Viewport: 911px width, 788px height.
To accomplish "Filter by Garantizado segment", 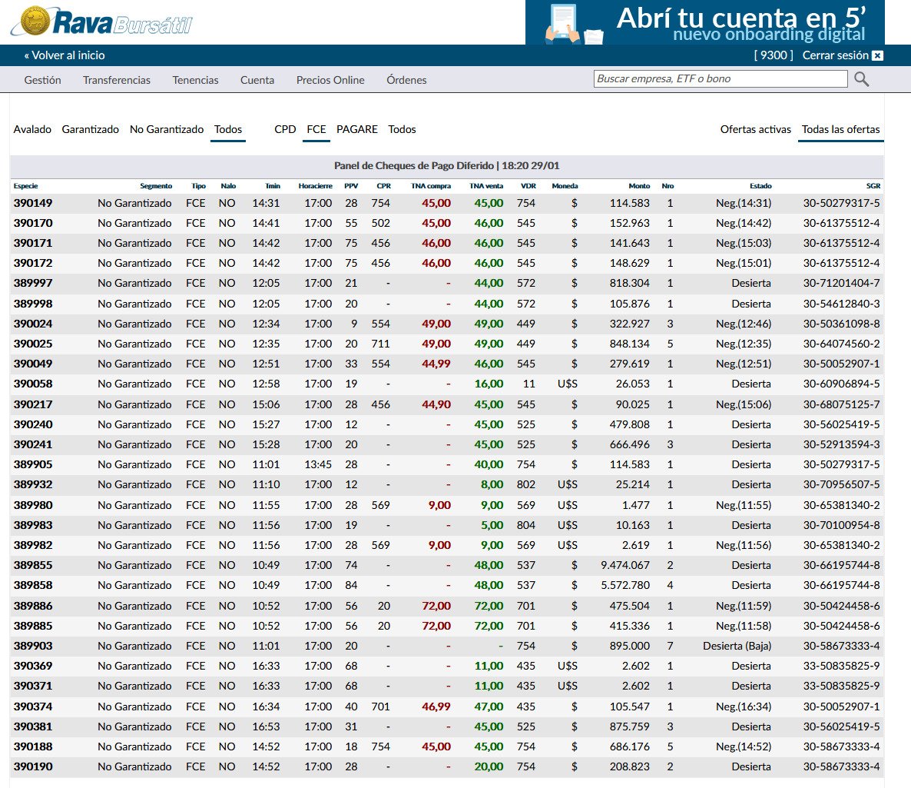I will (x=90, y=129).
